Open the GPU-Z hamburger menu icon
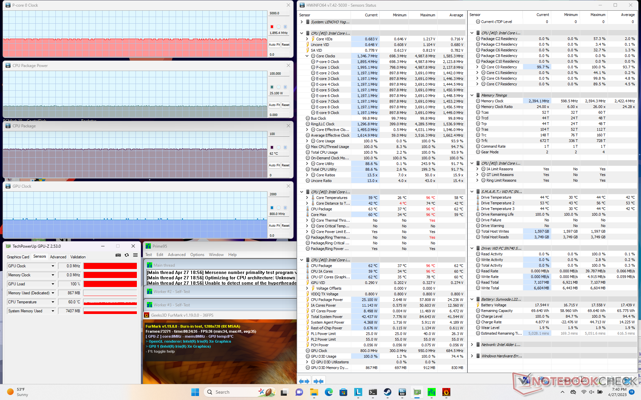641x400 pixels. (135, 255)
